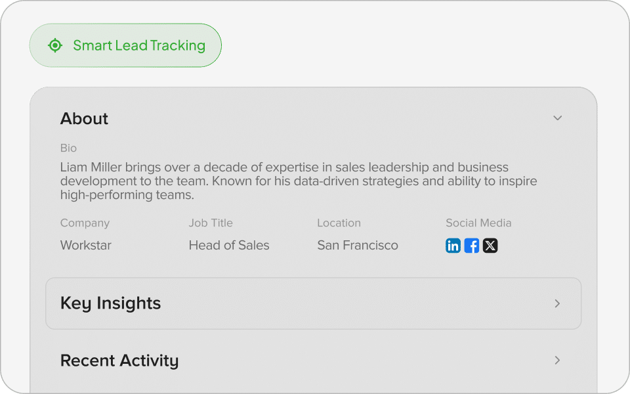Expand Key Insights with its arrow
This screenshot has height=394, width=630.
(x=557, y=303)
